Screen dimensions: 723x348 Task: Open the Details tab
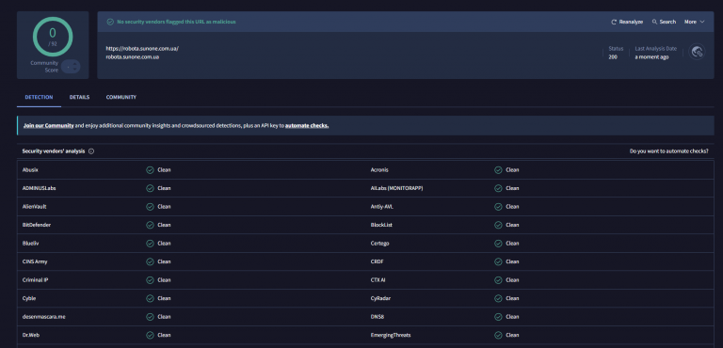[79, 97]
